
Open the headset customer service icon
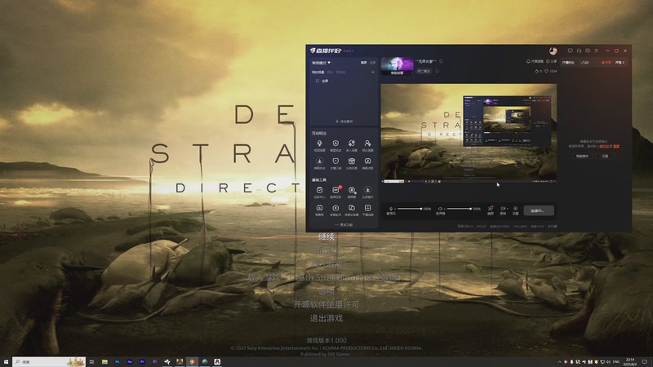(x=579, y=51)
